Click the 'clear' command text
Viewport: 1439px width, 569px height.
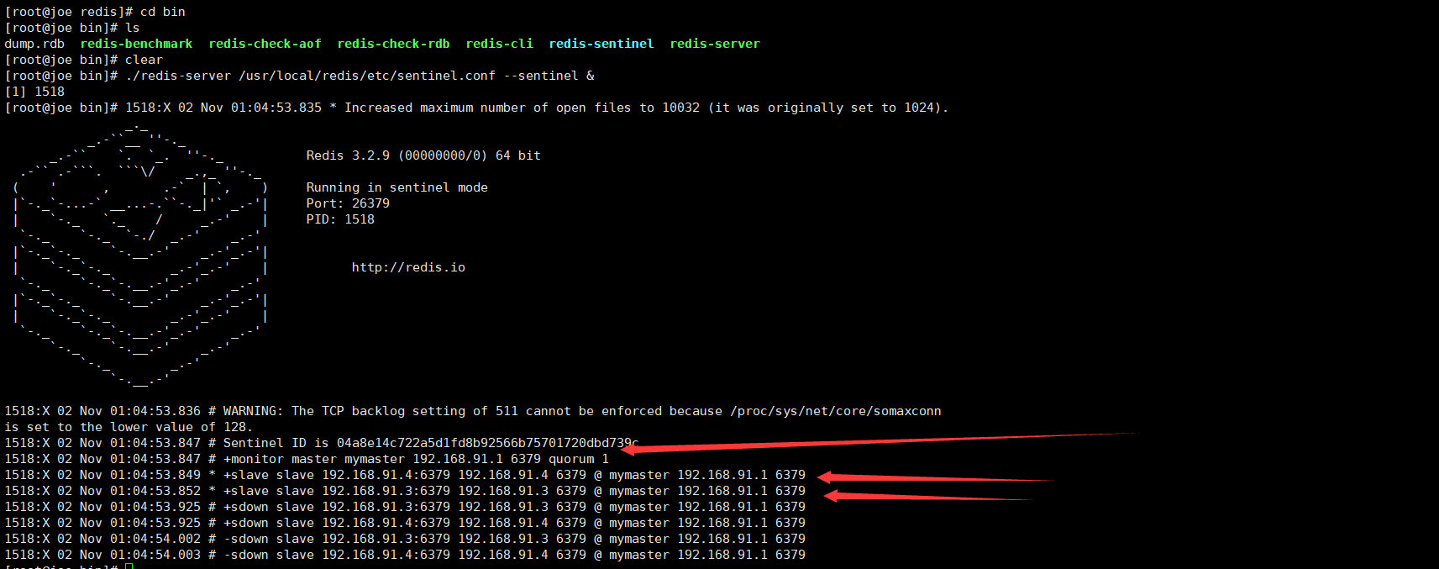[x=144, y=60]
